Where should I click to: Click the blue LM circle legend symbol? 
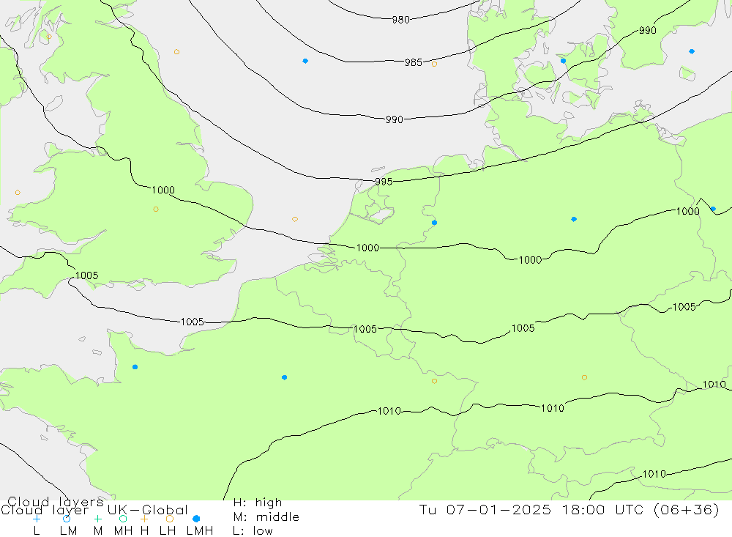click(67, 519)
